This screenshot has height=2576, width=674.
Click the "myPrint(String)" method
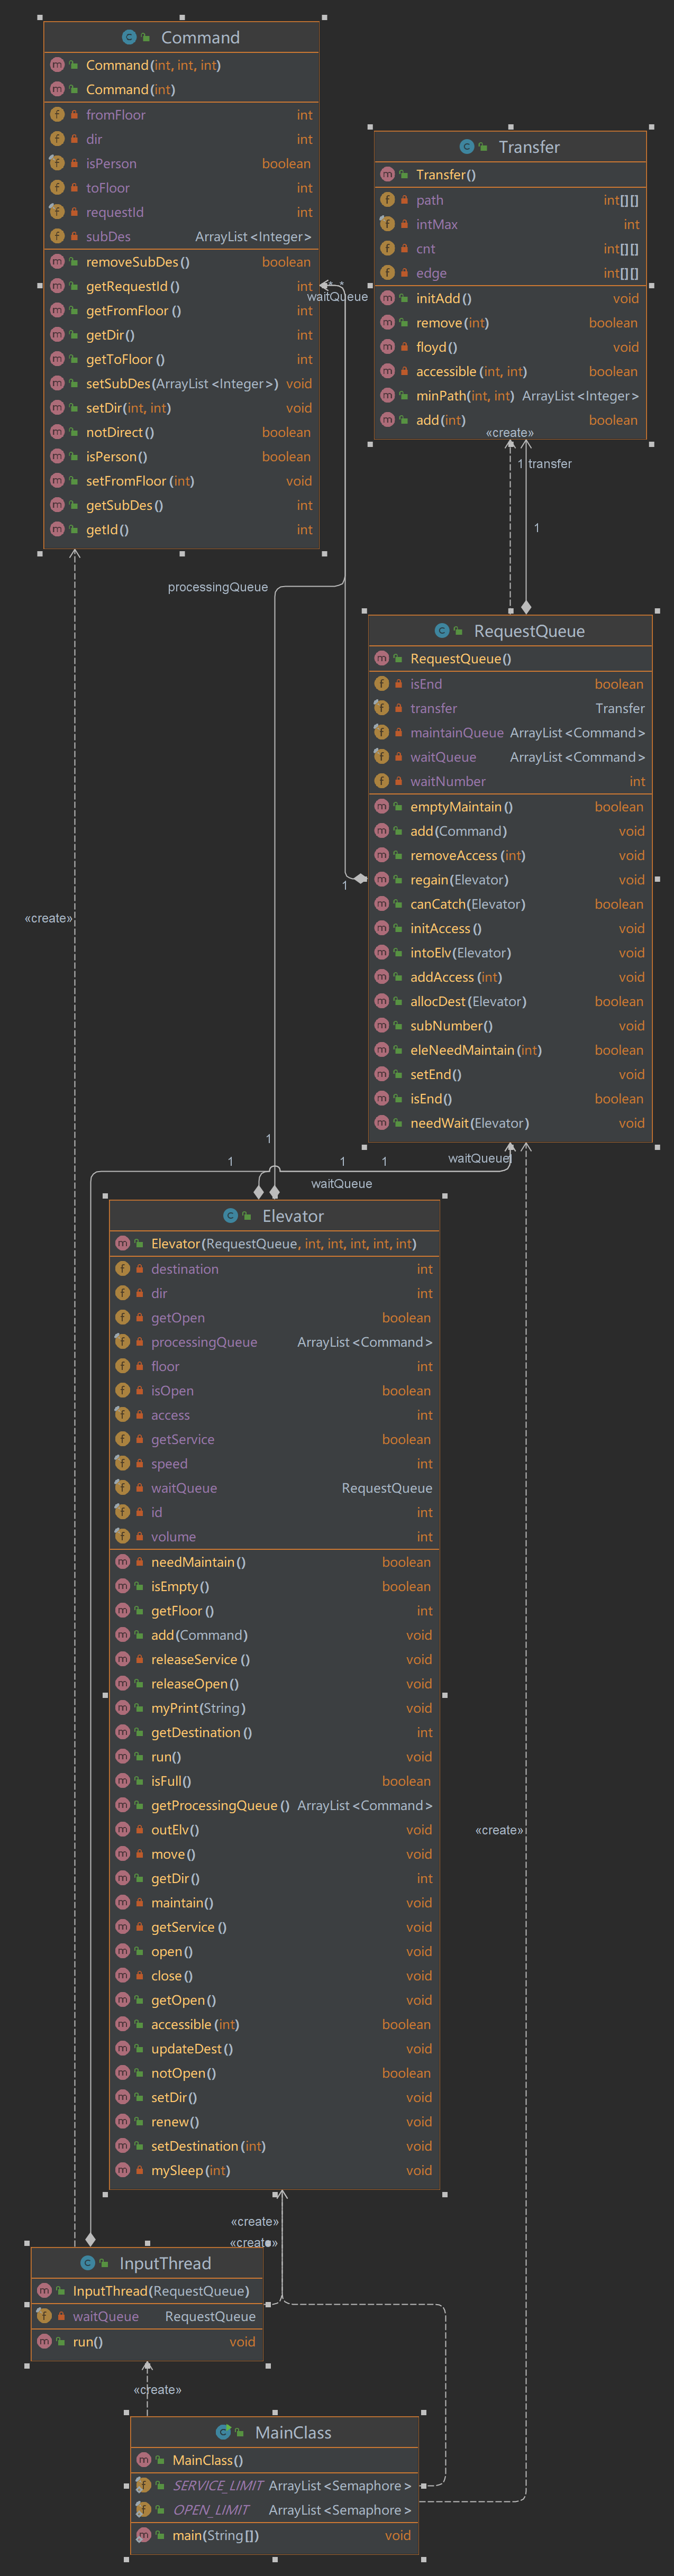coord(198,1708)
